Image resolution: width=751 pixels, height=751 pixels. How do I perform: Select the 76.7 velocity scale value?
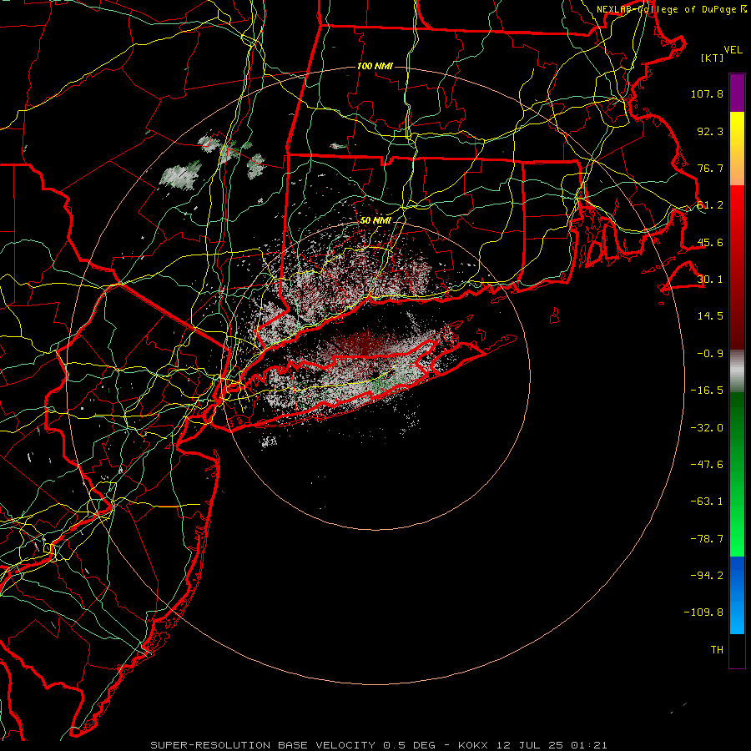[710, 168]
